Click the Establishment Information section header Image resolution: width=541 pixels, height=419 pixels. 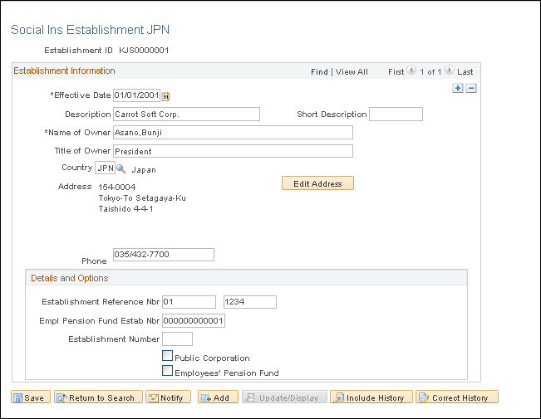64,71
